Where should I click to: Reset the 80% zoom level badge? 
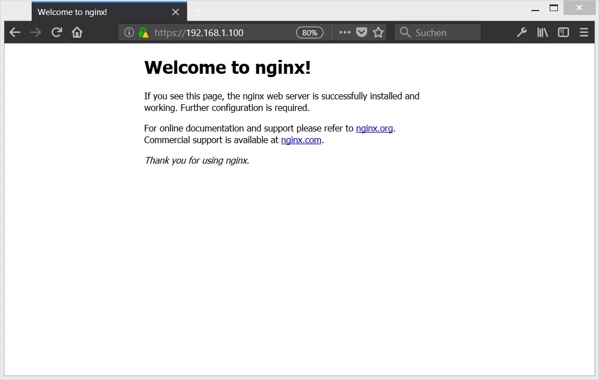point(309,33)
